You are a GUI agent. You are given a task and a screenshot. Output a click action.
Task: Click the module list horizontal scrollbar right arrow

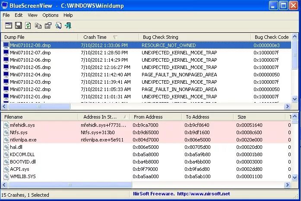coord(287,185)
